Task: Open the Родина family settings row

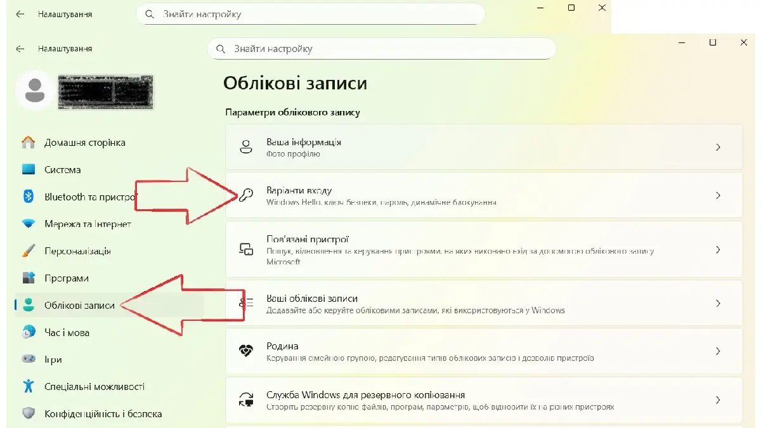Action: (483, 351)
